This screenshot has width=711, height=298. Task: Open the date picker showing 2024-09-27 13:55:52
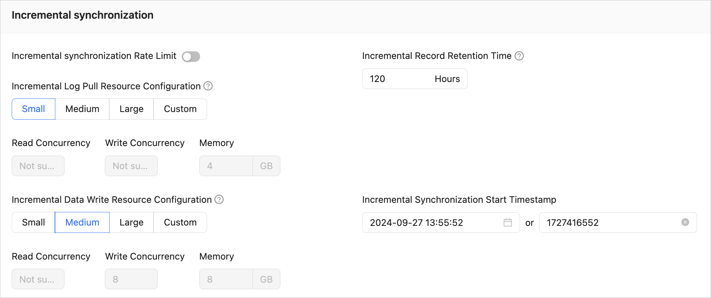pos(432,223)
